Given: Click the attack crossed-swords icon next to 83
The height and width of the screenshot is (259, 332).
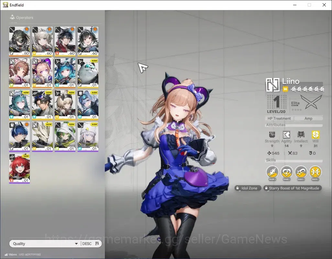Looking at the screenshot, I should click(x=290, y=153).
